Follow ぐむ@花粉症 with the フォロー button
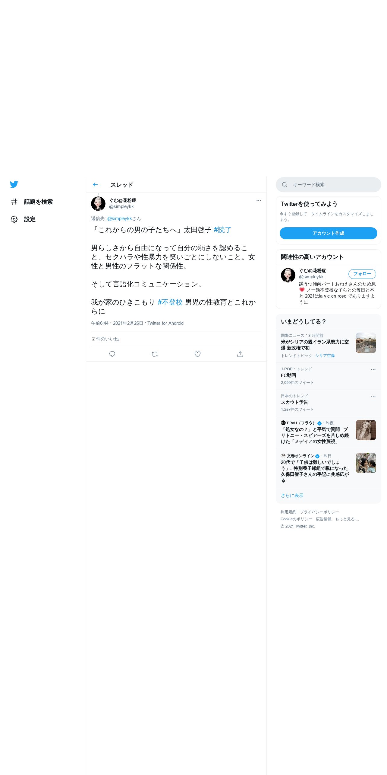Image resolution: width=387 pixels, height=775 pixels. click(362, 274)
